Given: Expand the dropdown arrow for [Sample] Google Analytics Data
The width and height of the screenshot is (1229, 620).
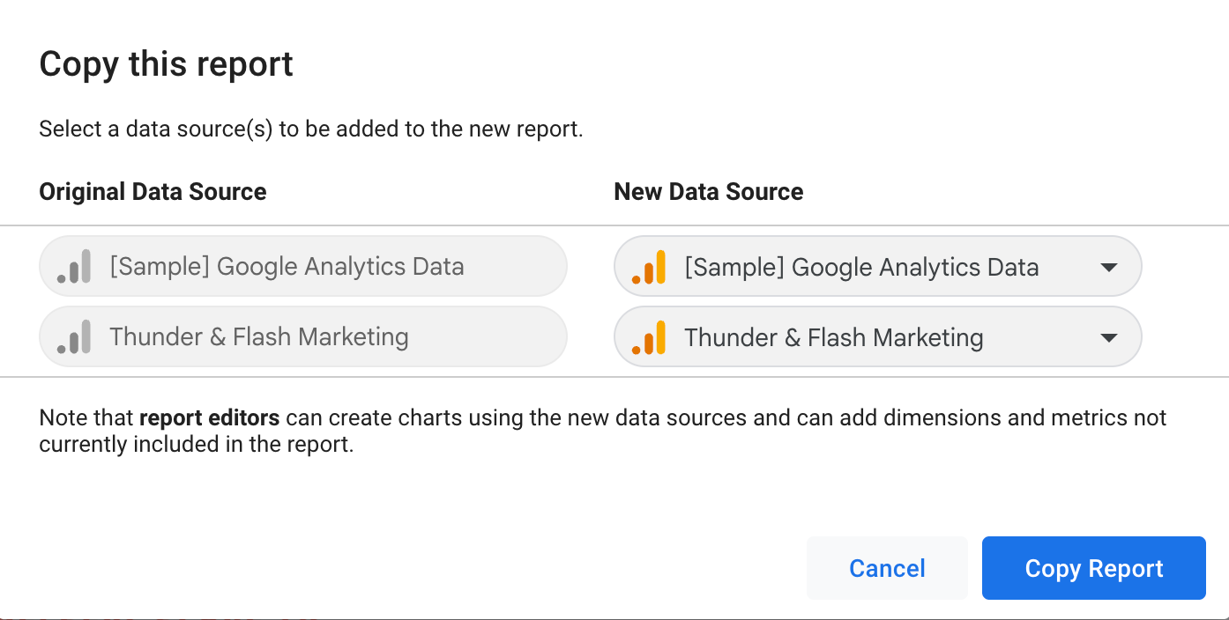Looking at the screenshot, I should tap(1109, 267).
